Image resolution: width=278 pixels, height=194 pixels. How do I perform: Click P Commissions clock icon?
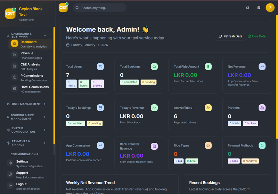point(15,77)
